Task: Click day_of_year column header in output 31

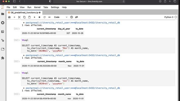Action: click(64, 29)
